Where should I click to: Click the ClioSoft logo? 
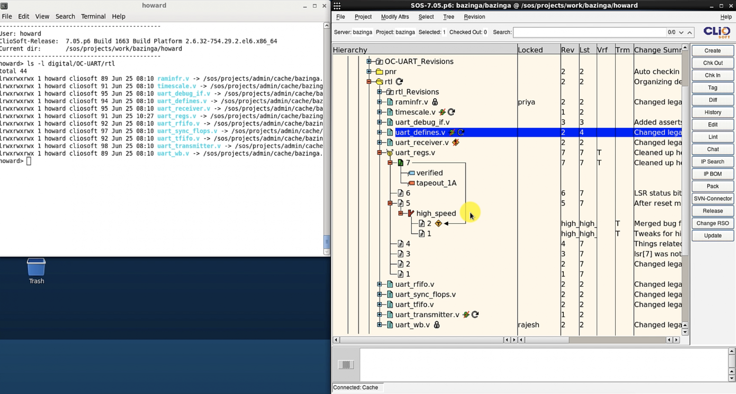click(x=717, y=32)
